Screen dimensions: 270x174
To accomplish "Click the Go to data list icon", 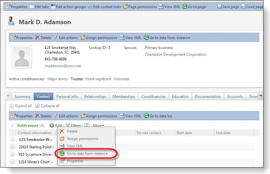I will [146, 116].
